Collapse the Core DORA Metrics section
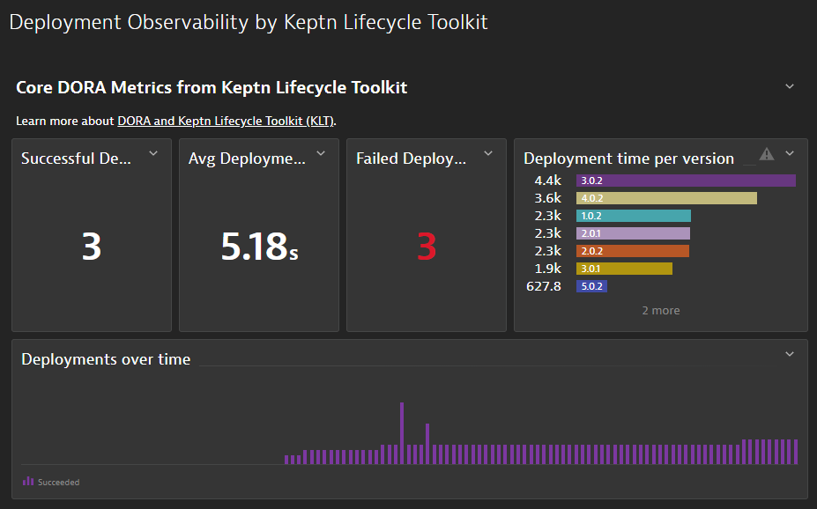This screenshot has height=509, width=817. pos(790,86)
